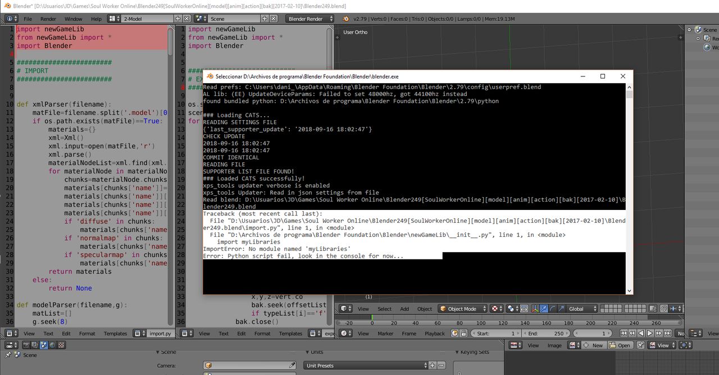Open the 3D view Add menu

pos(404,309)
